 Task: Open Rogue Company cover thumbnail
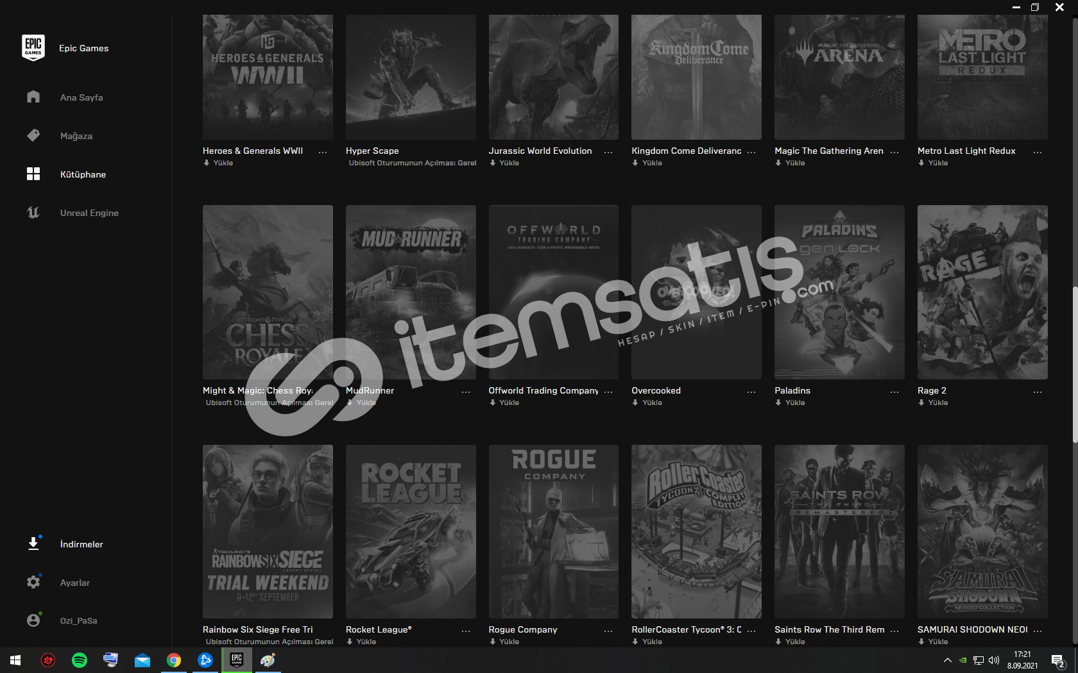pos(554,531)
